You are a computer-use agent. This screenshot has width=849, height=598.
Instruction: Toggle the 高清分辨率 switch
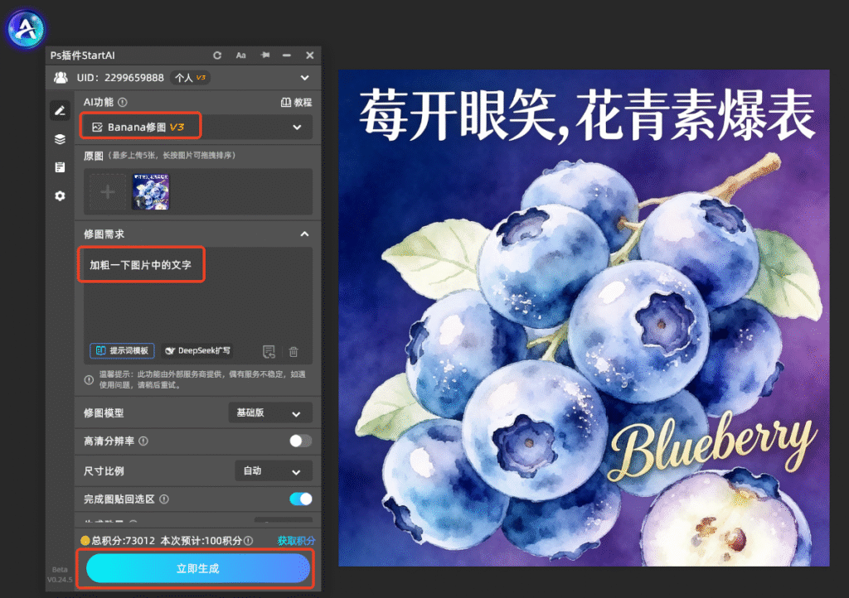[x=300, y=441]
